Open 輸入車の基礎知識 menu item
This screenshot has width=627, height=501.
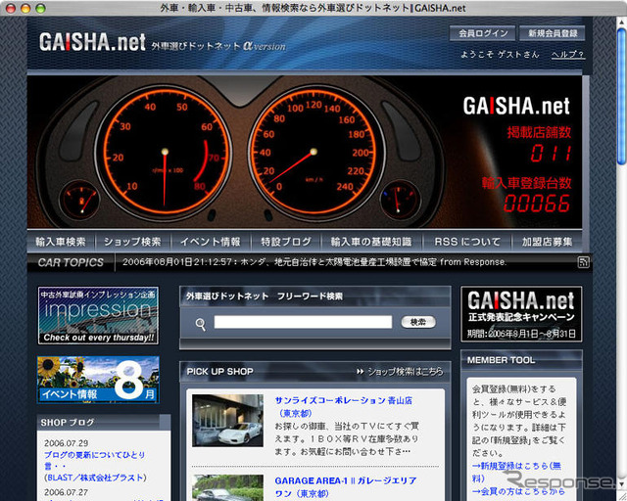(371, 242)
